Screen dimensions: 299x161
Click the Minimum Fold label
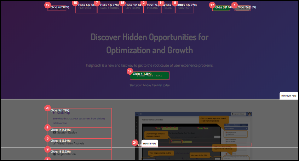[x=289, y=96]
